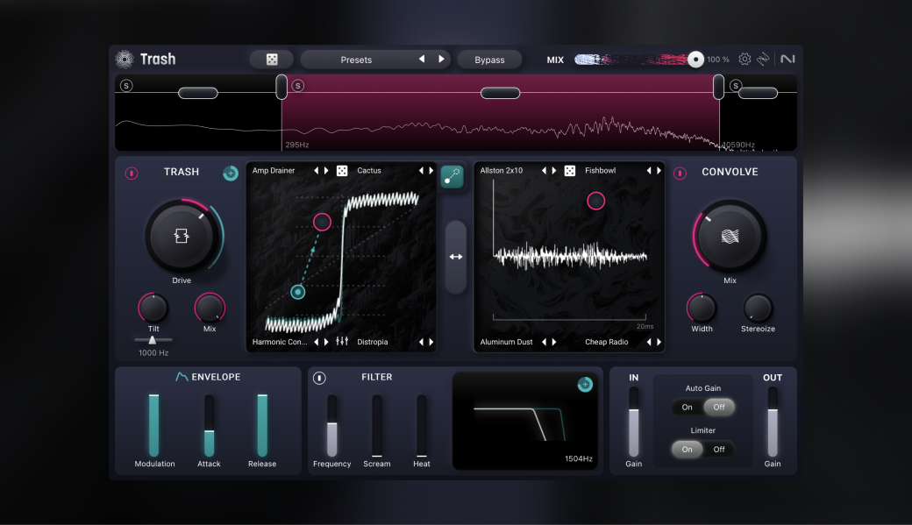912x525 pixels.
Task: Open the Presets dropdown
Action: (x=356, y=60)
